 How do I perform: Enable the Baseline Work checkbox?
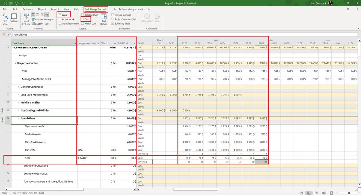tap(82, 15)
